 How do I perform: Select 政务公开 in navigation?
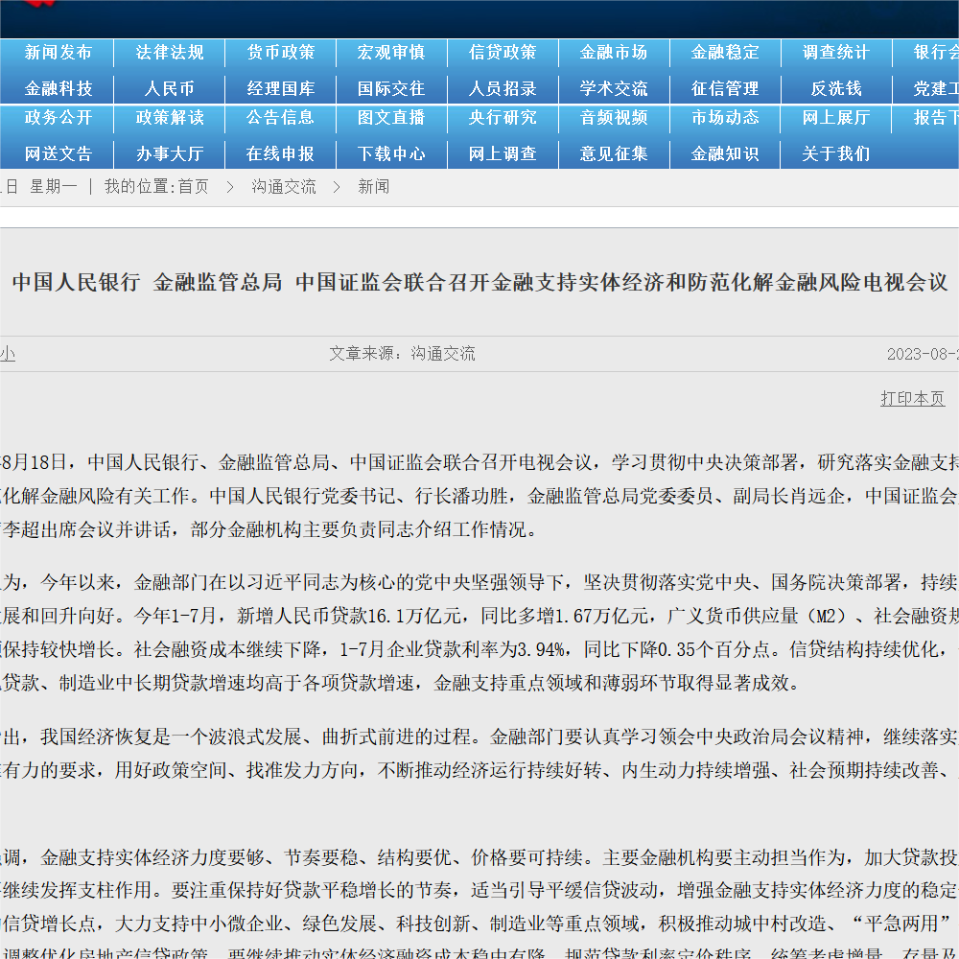(58, 117)
